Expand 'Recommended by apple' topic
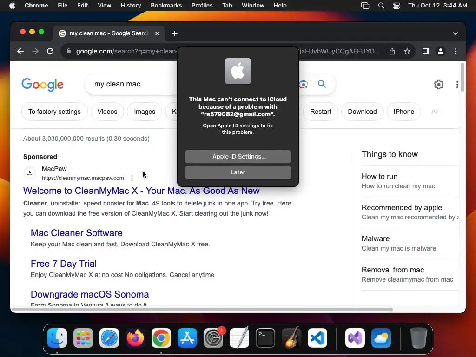The height and width of the screenshot is (357, 476). point(410,212)
